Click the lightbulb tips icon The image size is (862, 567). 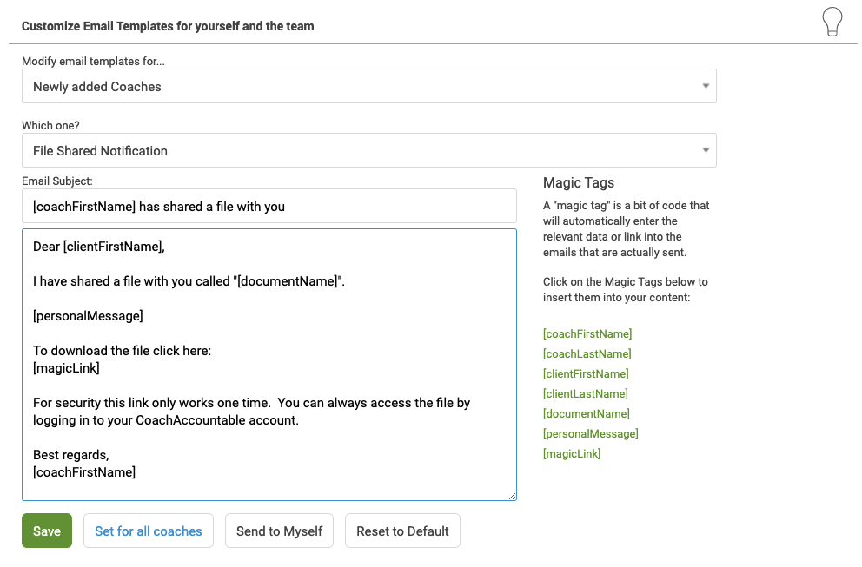coord(832,22)
